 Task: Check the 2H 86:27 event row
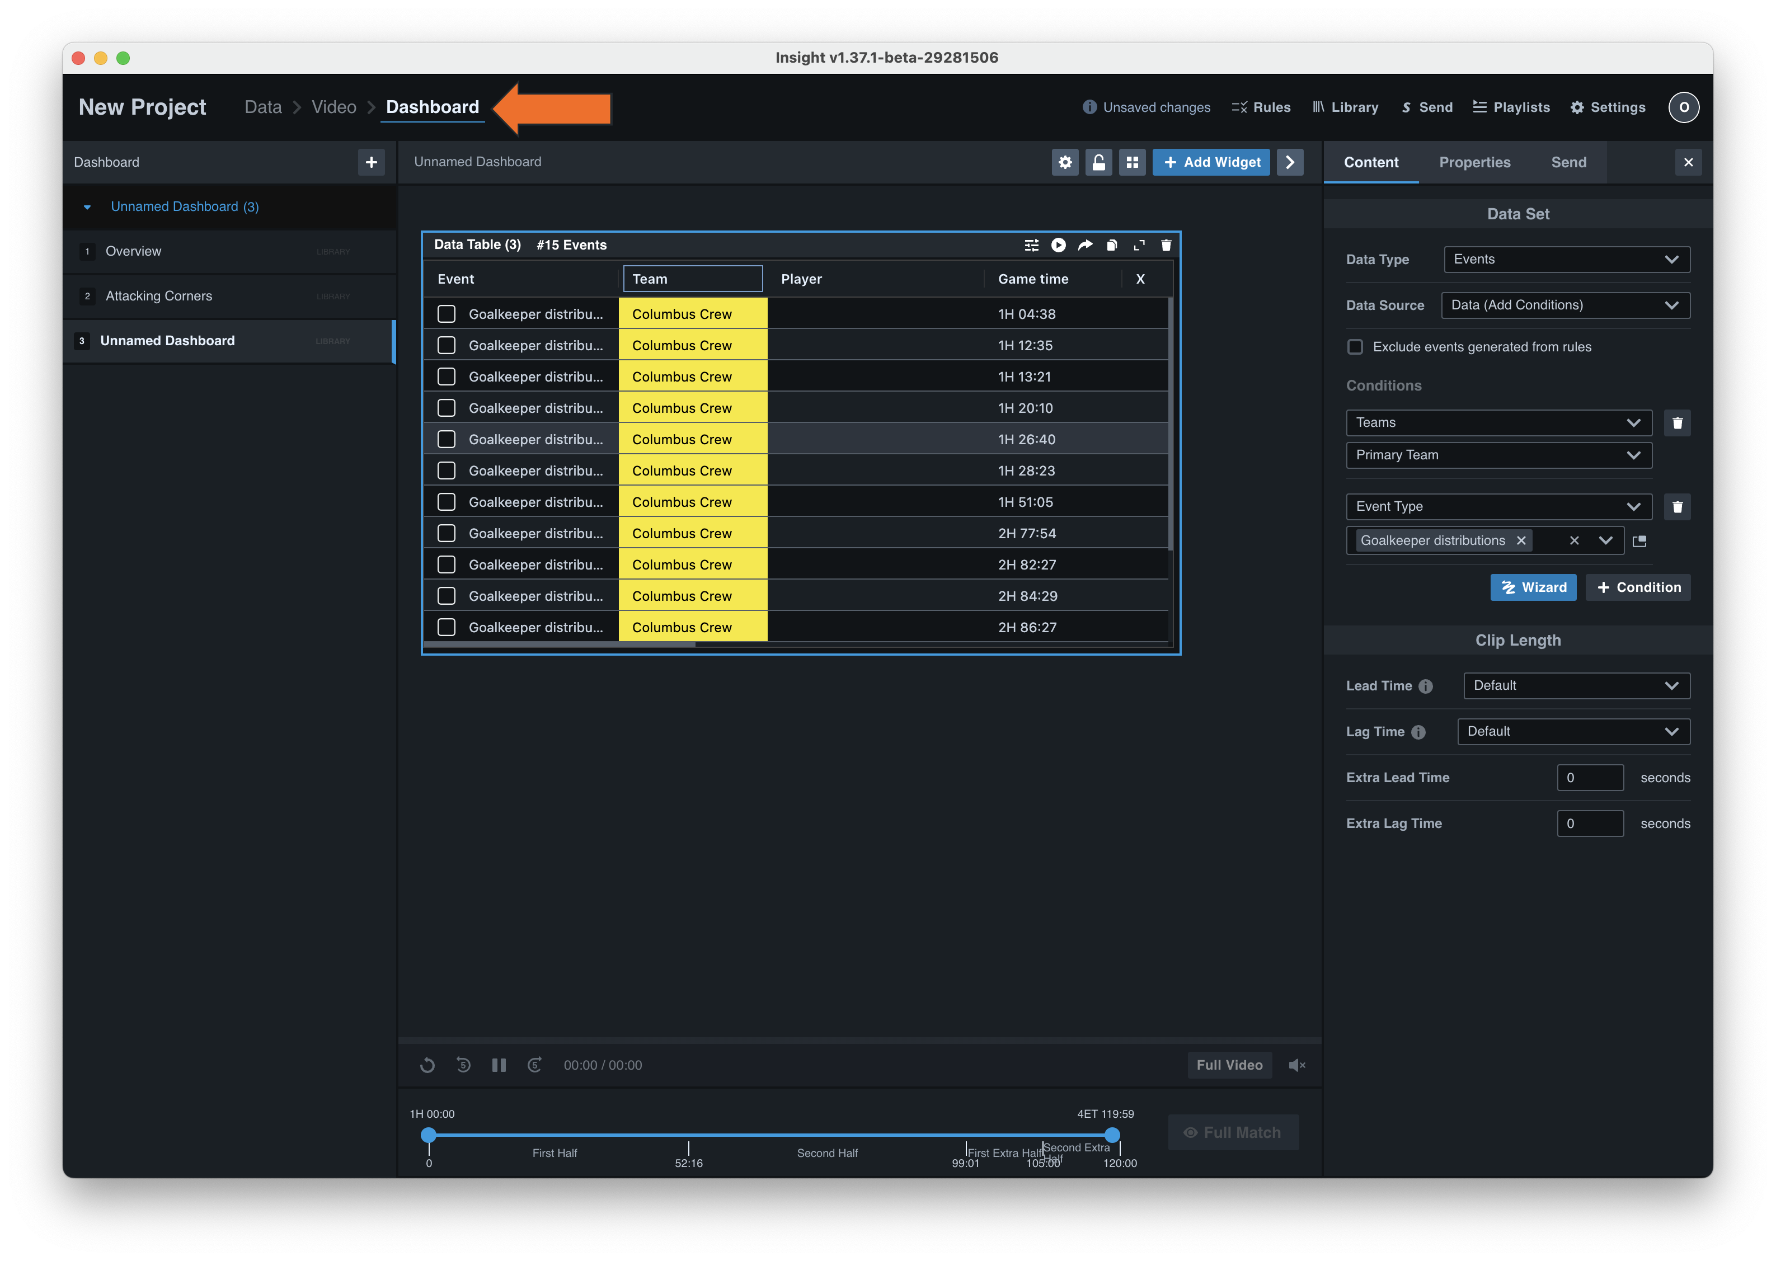pos(447,627)
